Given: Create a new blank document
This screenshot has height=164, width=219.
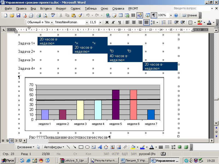Looking at the screenshot, I should pyautogui.click(x=5, y=15).
